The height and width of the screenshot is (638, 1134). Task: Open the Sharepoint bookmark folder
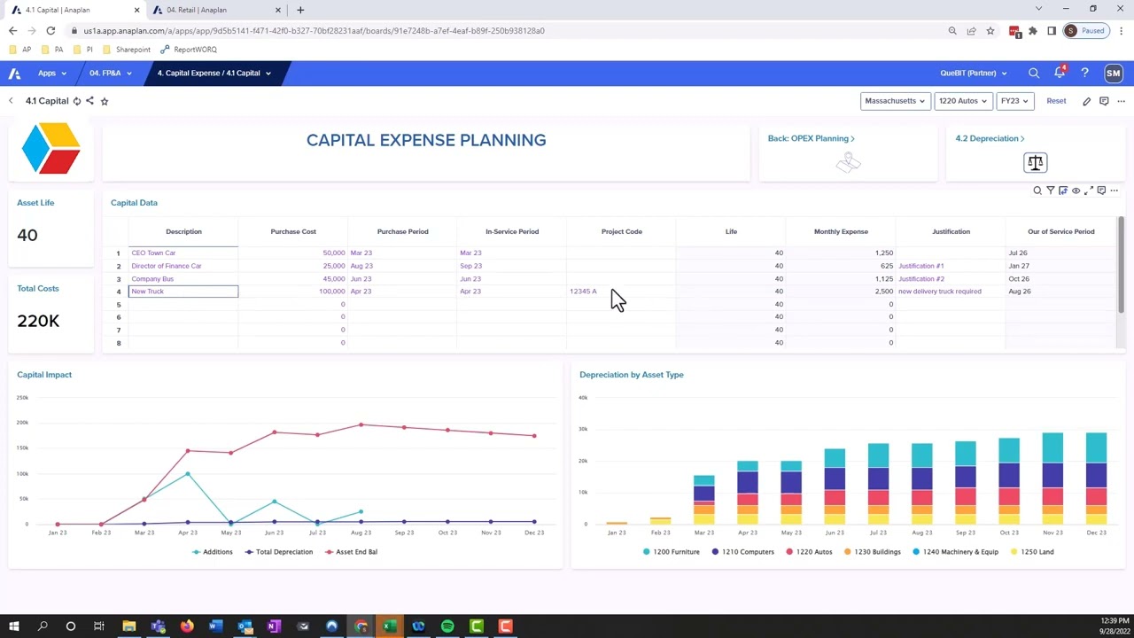coord(127,50)
